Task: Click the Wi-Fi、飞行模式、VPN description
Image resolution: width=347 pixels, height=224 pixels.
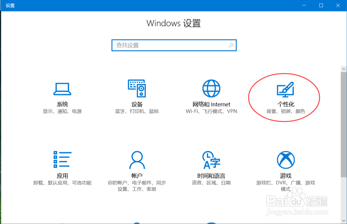Action: 211,111
